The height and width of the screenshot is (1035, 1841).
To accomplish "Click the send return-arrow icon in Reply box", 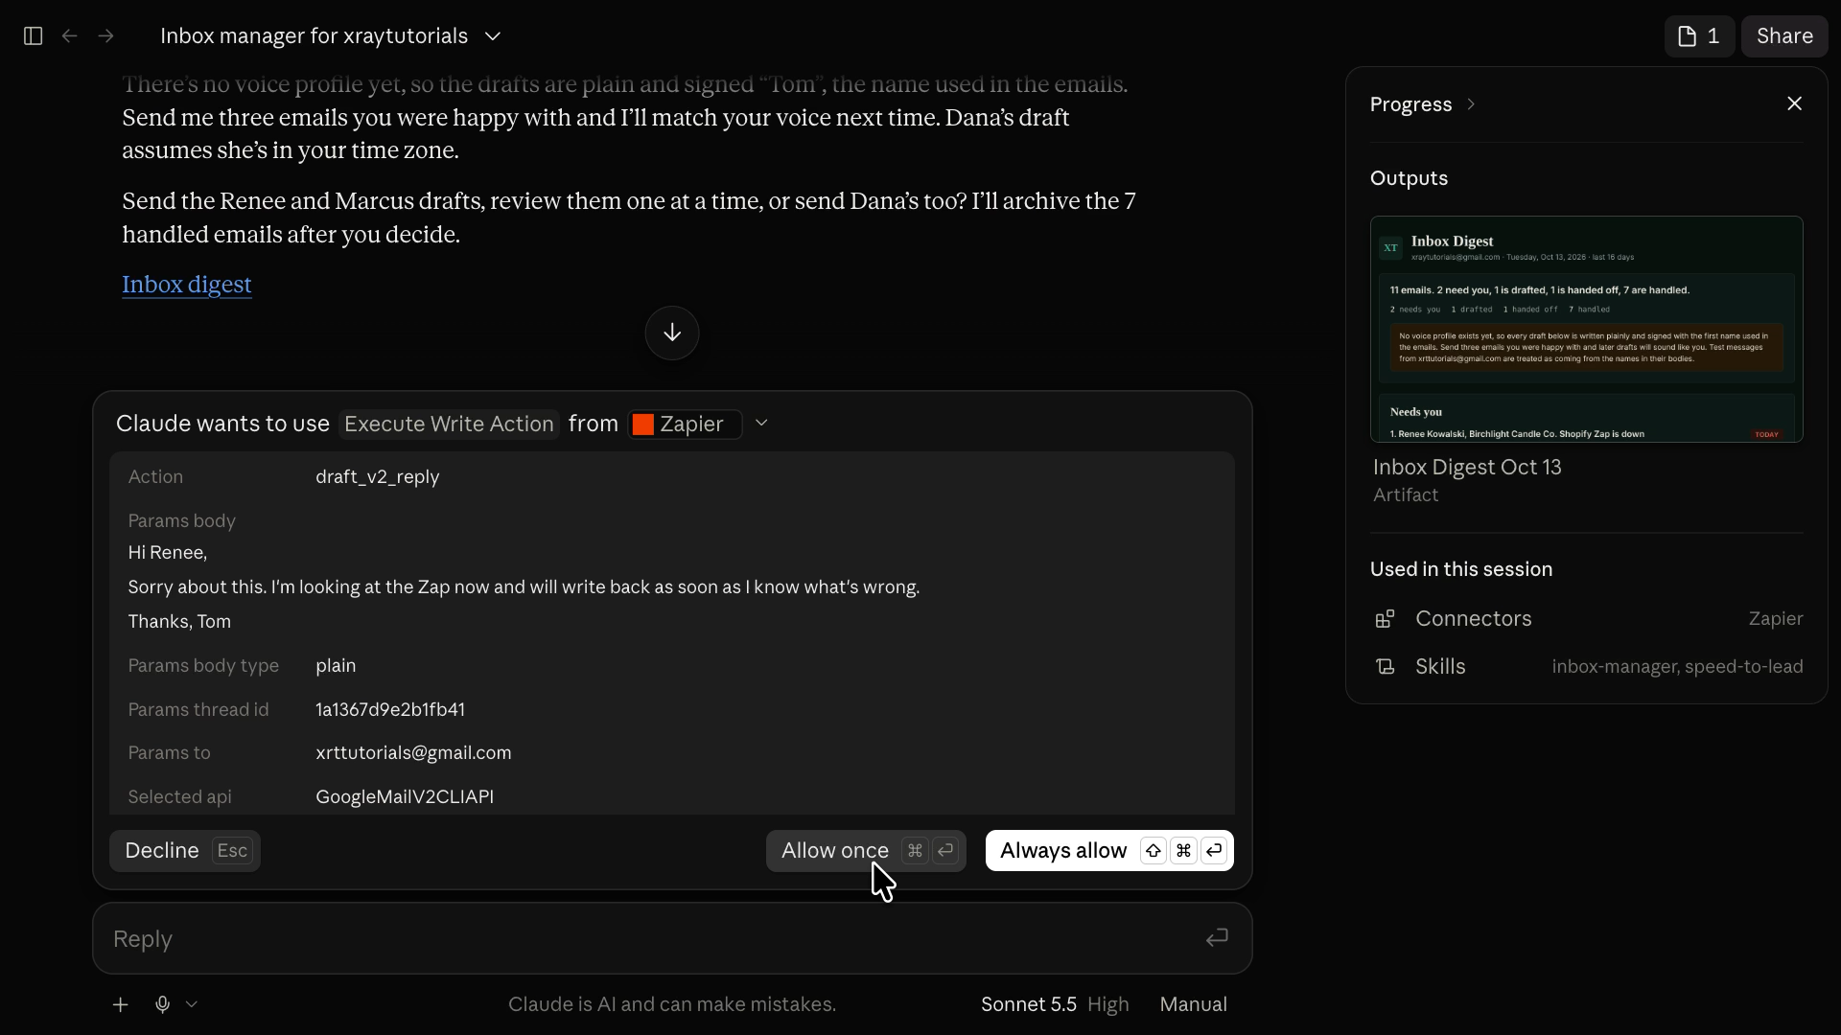I will 1217,938.
